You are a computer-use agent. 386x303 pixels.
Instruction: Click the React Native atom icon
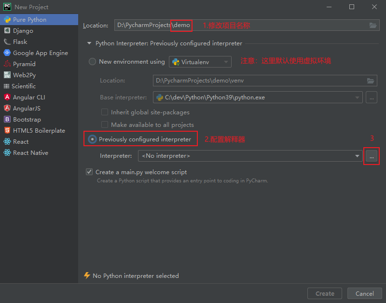pos(7,152)
